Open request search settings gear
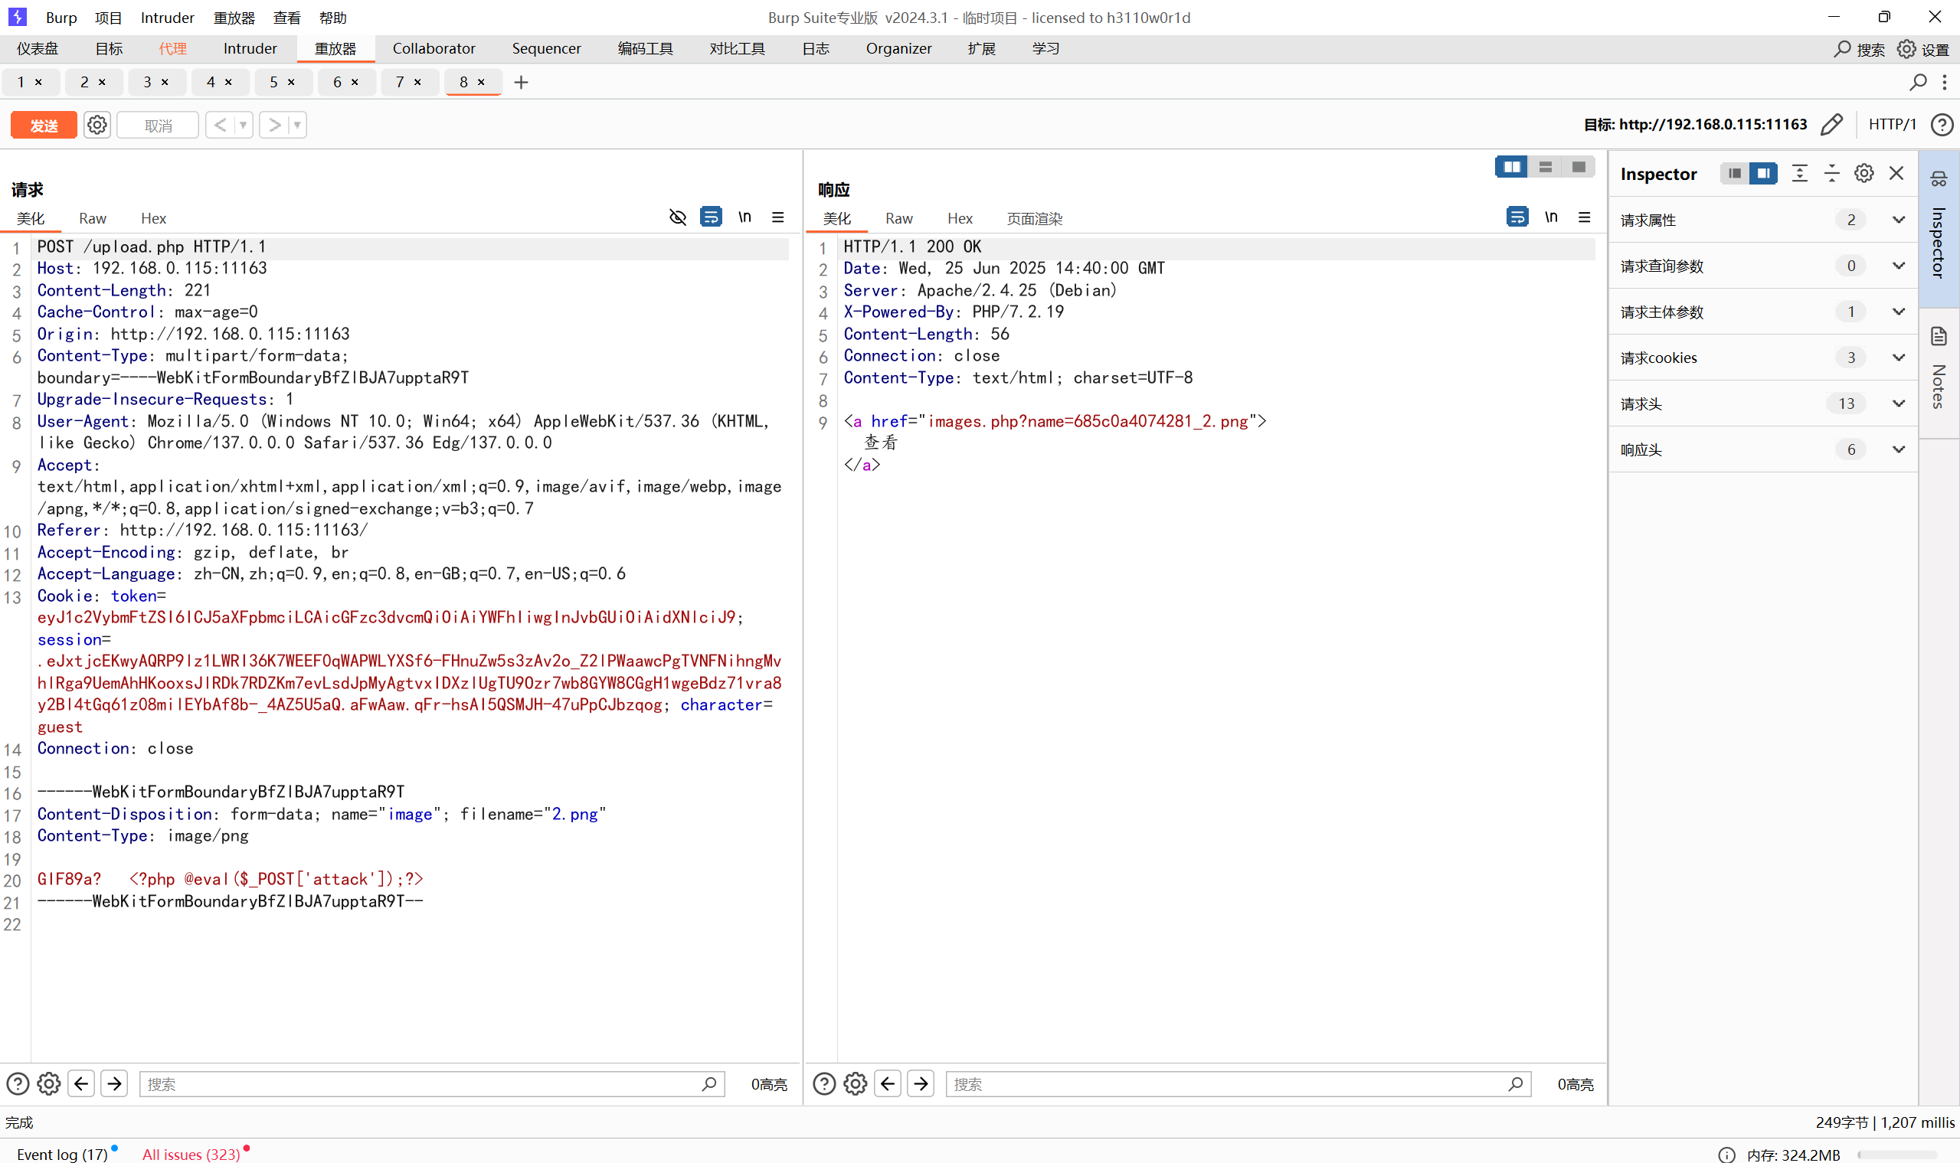 pyautogui.click(x=48, y=1084)
